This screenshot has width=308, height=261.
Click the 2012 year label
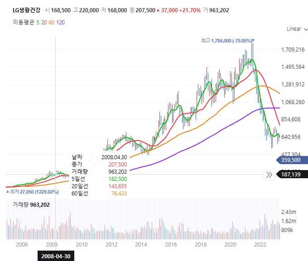pyautogui.click(x=111, y=245)
